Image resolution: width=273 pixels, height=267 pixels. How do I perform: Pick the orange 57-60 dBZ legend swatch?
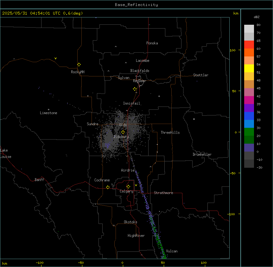point(249,52)
